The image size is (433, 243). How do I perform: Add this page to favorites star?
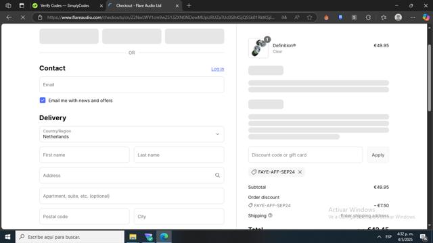click(x=309, y=18)
